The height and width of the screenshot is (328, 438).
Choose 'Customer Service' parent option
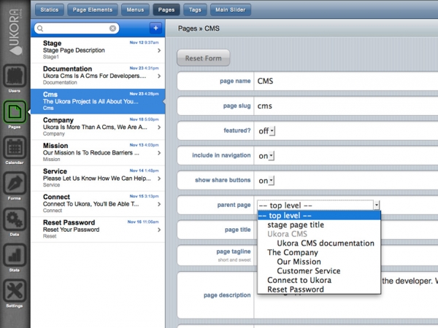tap(319, 271)
